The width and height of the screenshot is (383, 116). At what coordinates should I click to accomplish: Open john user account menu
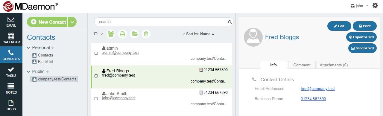point(359,6)
